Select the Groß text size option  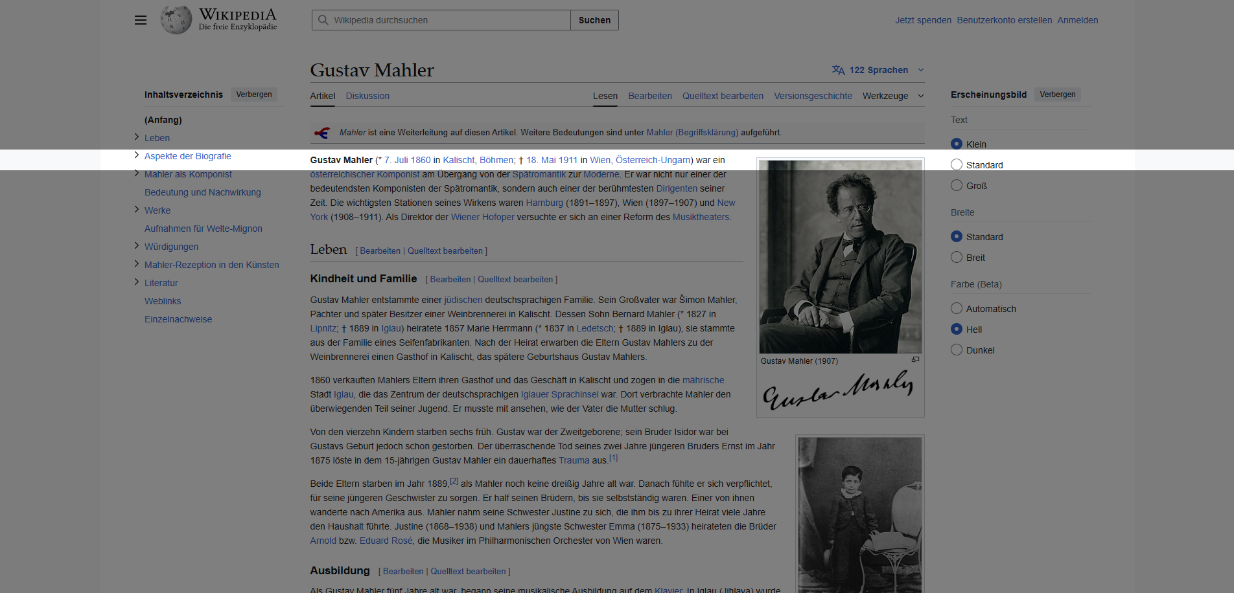[956, 186]
